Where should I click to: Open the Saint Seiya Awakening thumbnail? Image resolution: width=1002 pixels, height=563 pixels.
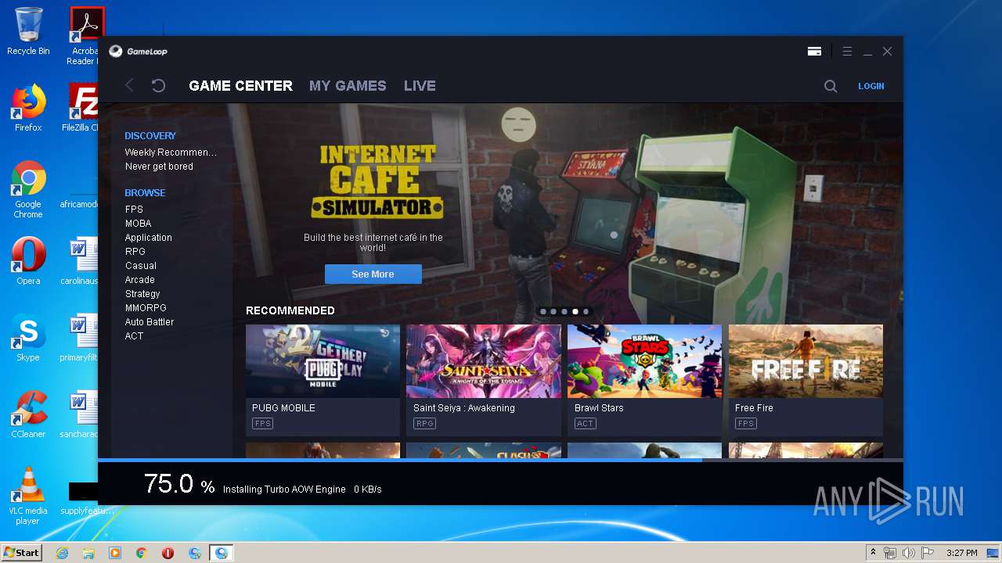pyautogui.click(x=484, y=361)
